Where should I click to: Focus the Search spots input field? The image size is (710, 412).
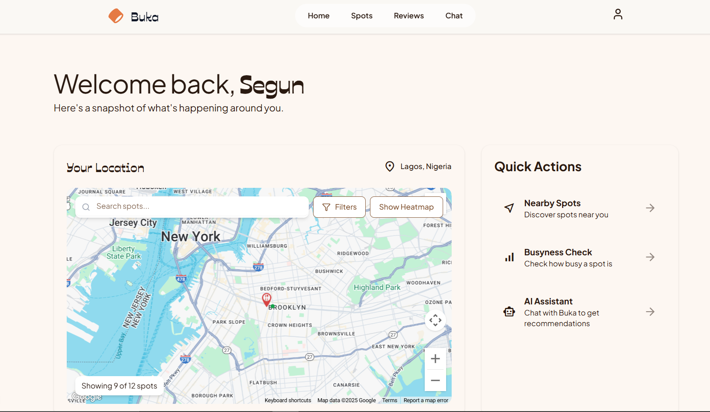pos(192,207)
